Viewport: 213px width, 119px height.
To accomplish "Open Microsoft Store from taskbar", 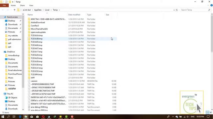I will click(37, 117).
